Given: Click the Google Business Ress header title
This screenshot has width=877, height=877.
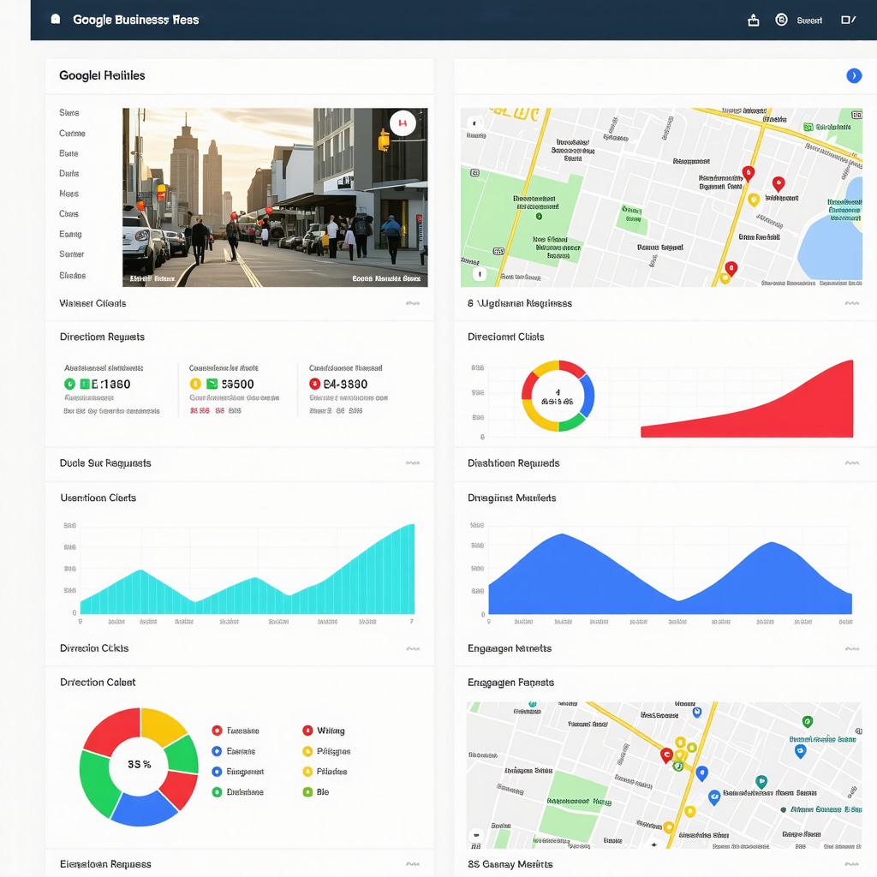Looking at the screenshot, I should pos(136,20).
